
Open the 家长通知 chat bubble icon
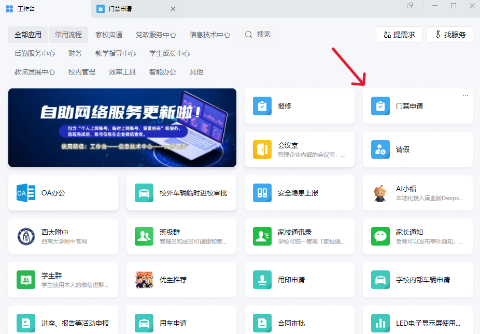(x=380, y=236)
